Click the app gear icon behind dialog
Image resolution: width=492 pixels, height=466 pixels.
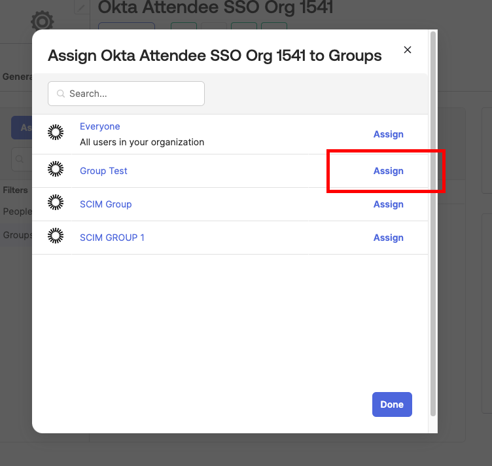pyautogui.click(x=43, y=21)
